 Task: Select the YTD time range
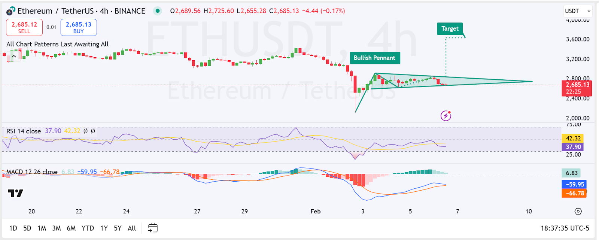point(88,228)
